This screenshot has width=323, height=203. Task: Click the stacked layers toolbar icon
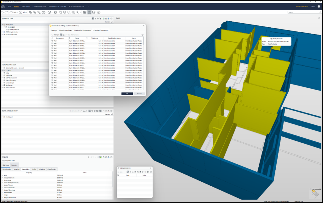coord(94,12)
